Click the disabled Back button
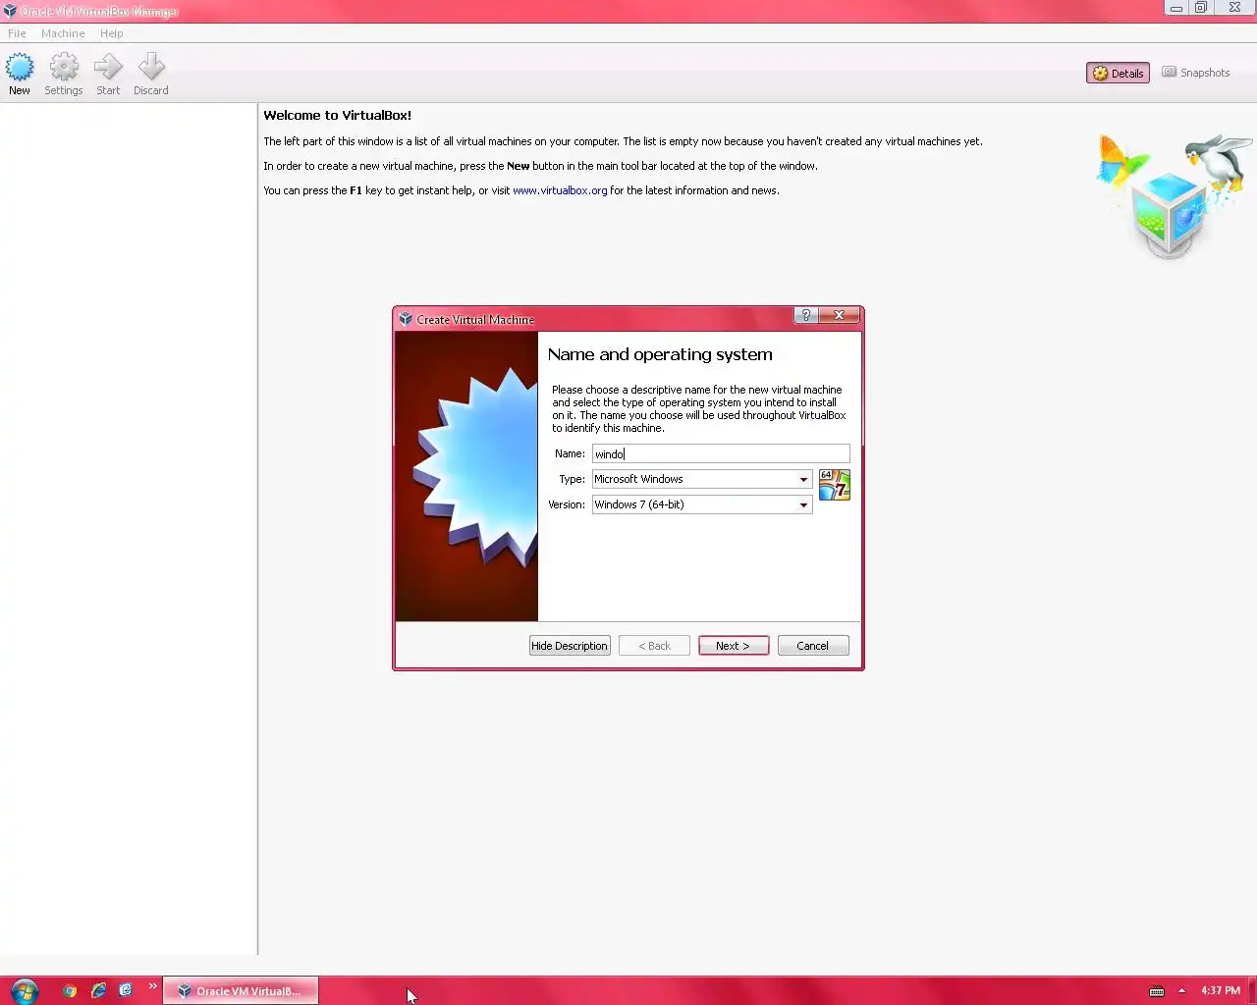Screen dimensions: 1257x1005 pos(654,646)
